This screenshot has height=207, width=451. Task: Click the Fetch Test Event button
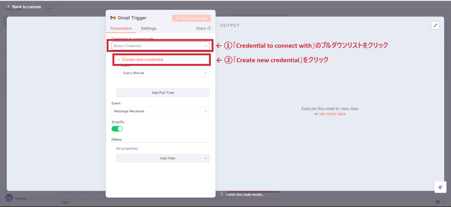pos(191,18)
